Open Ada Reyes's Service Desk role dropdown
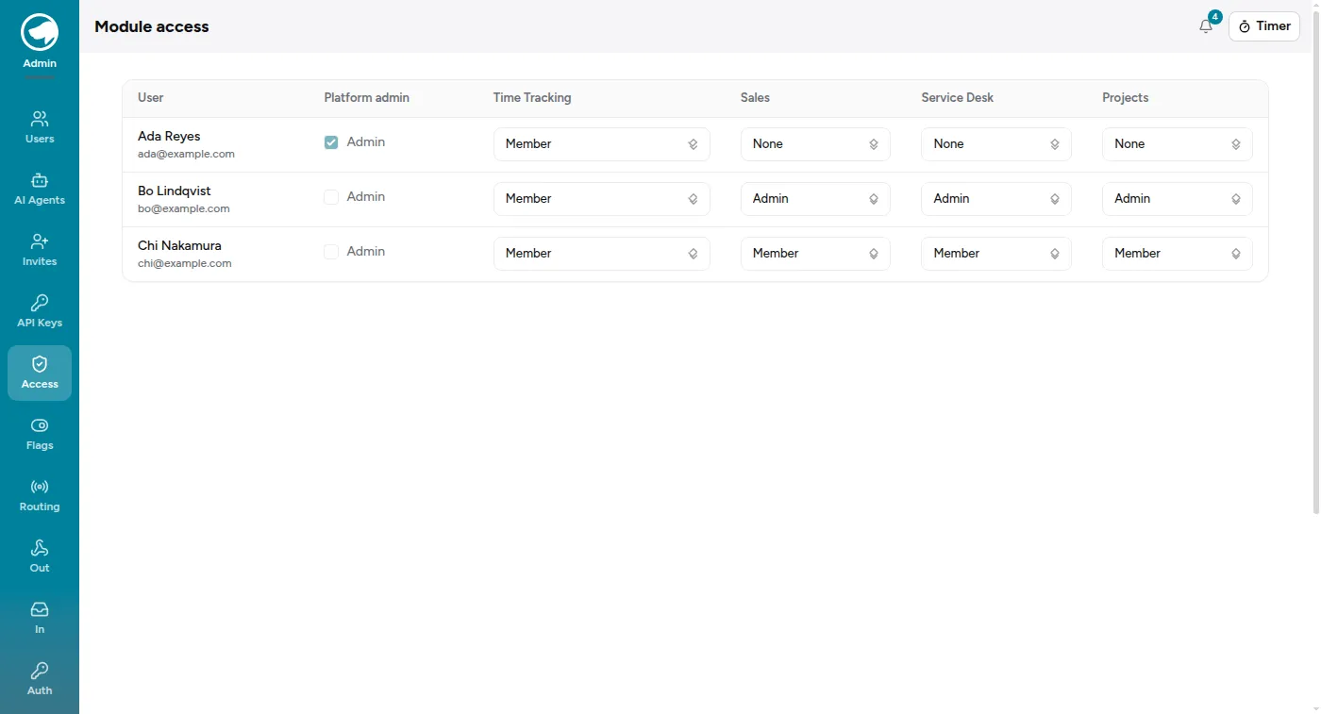This screenshot has height=714, width=1321. point(996,144)
